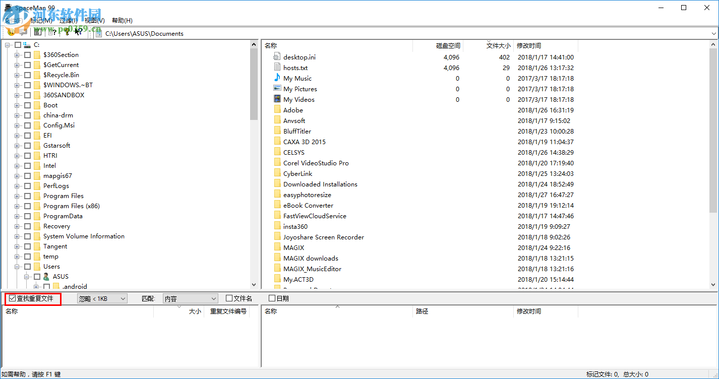Click the C: drive icon in tree

(27, 45)
